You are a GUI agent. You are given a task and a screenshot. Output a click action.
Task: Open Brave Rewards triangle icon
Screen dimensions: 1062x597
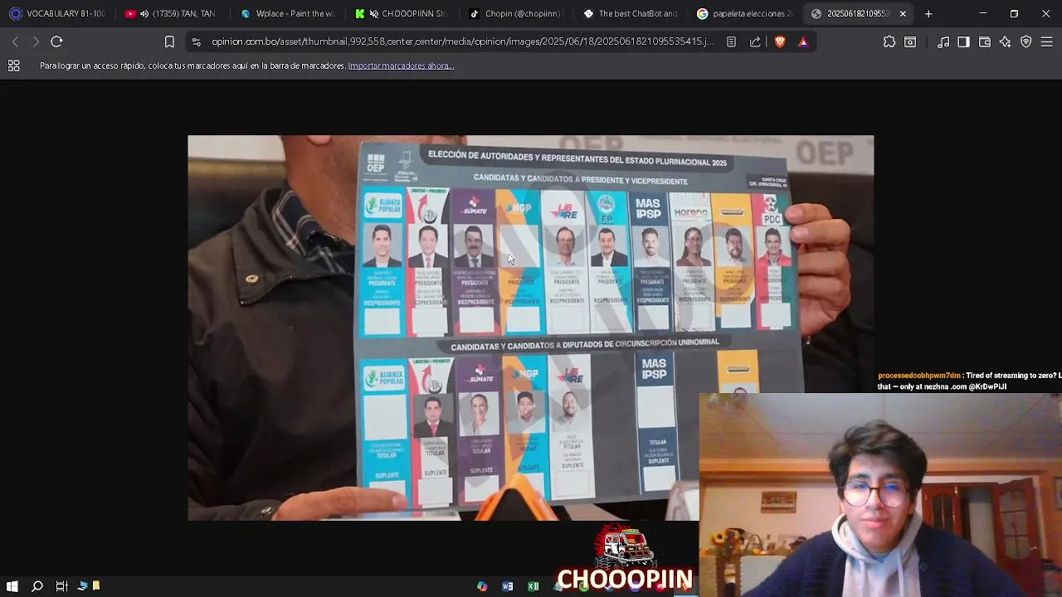point(803,41)
